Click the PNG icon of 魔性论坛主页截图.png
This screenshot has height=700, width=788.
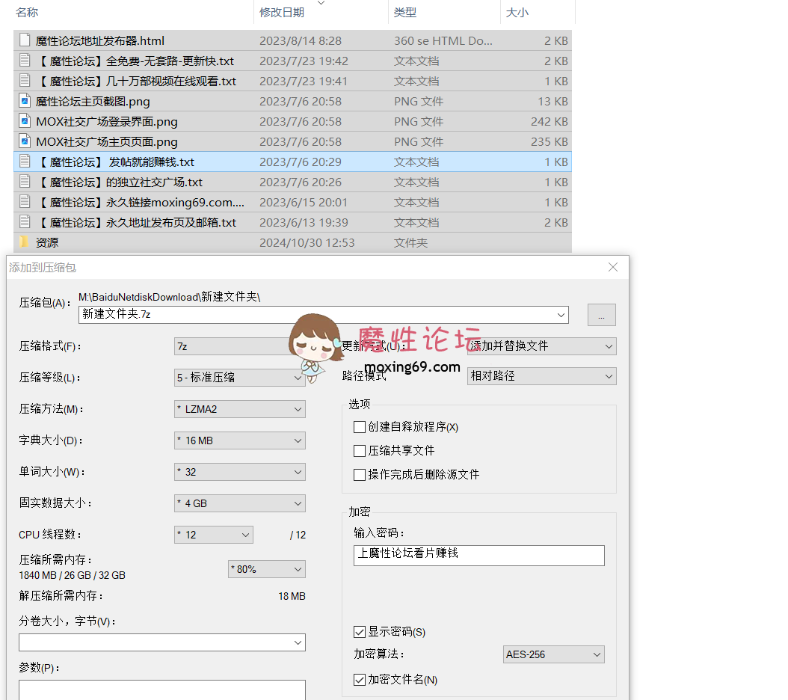[x=23, y=101]
